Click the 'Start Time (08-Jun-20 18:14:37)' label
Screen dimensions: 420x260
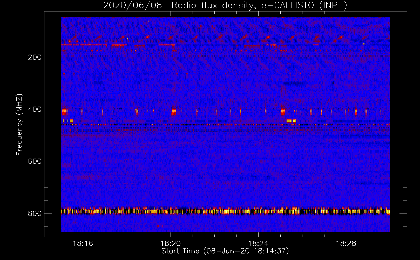[225, 251]
